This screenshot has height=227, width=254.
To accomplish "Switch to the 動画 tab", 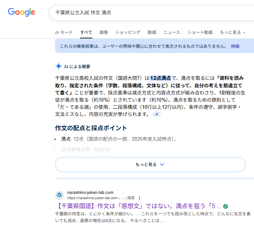I will [152, 32].
